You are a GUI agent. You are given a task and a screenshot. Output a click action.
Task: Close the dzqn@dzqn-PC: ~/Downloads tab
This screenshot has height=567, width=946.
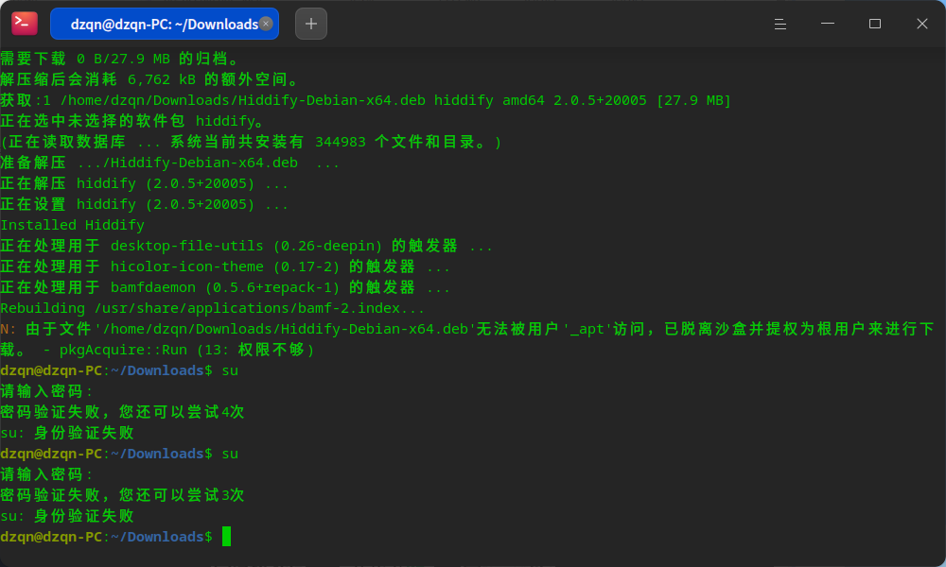(x=266, y=24)
